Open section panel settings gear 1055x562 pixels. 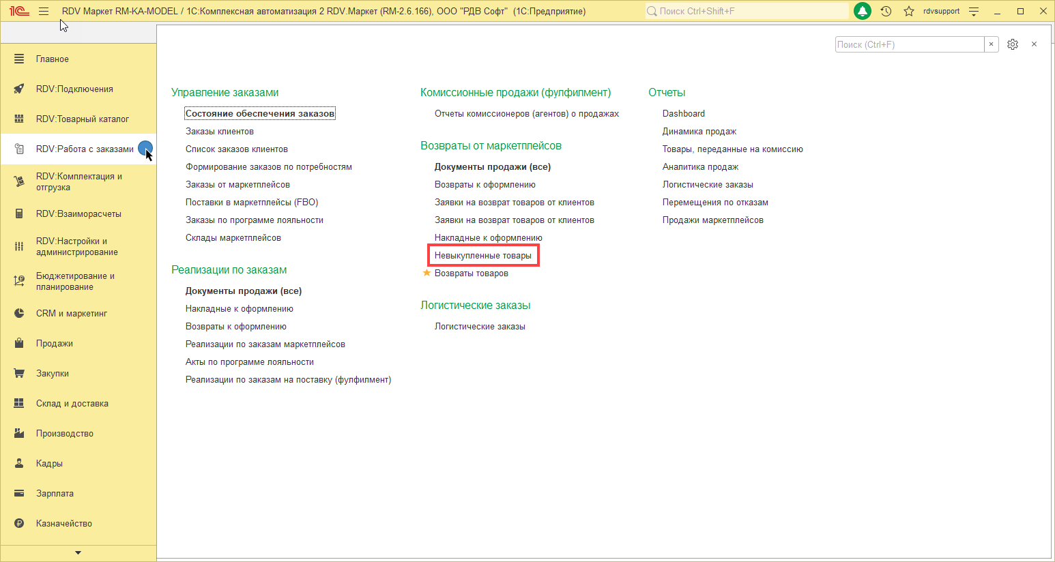1013,44
